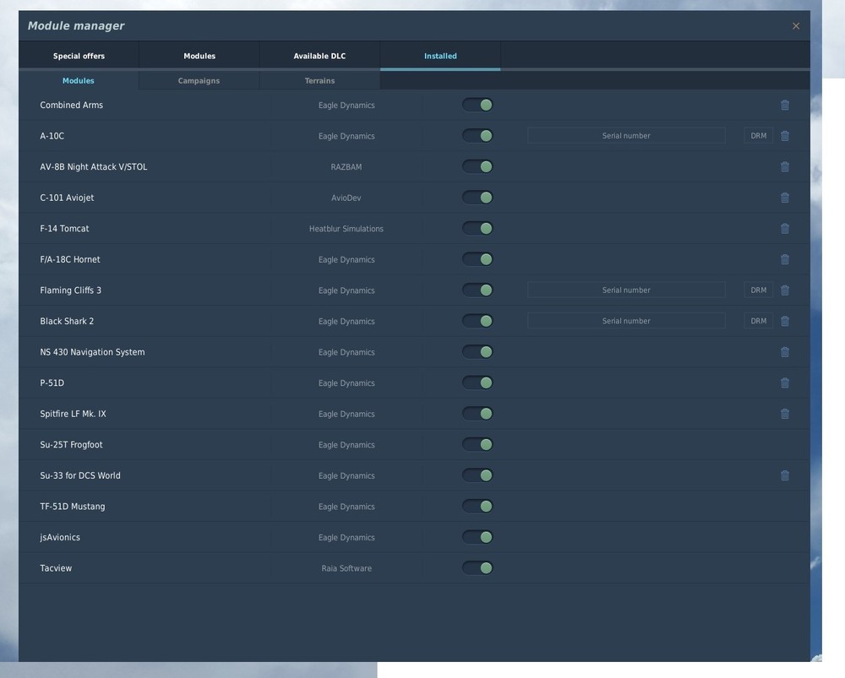Click the Black Shark 2 trash icon

(785, 321)
